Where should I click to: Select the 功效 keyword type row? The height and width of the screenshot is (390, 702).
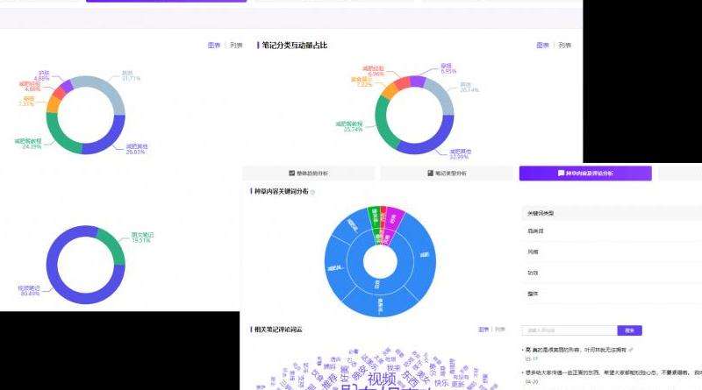pyautogui.click(x=533, y=272)
